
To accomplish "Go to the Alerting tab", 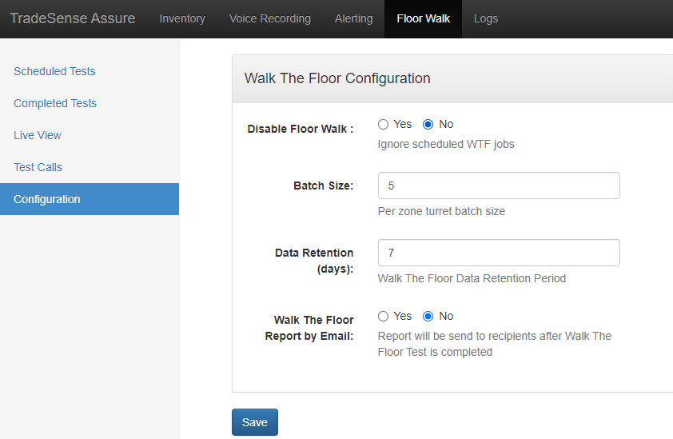I will 353,18.
